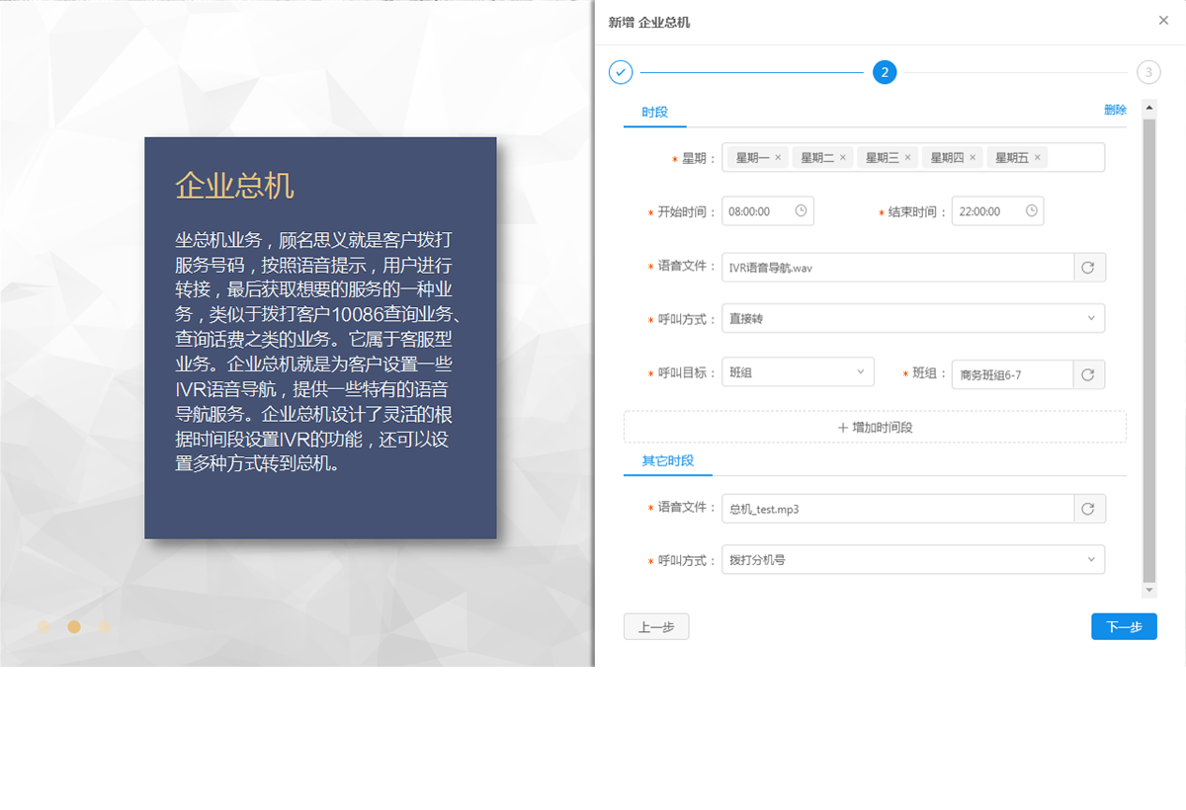The width and height of the screenshot is (1186, 810).
Task: Click the 下一步 button
Action: (1124, 626)
